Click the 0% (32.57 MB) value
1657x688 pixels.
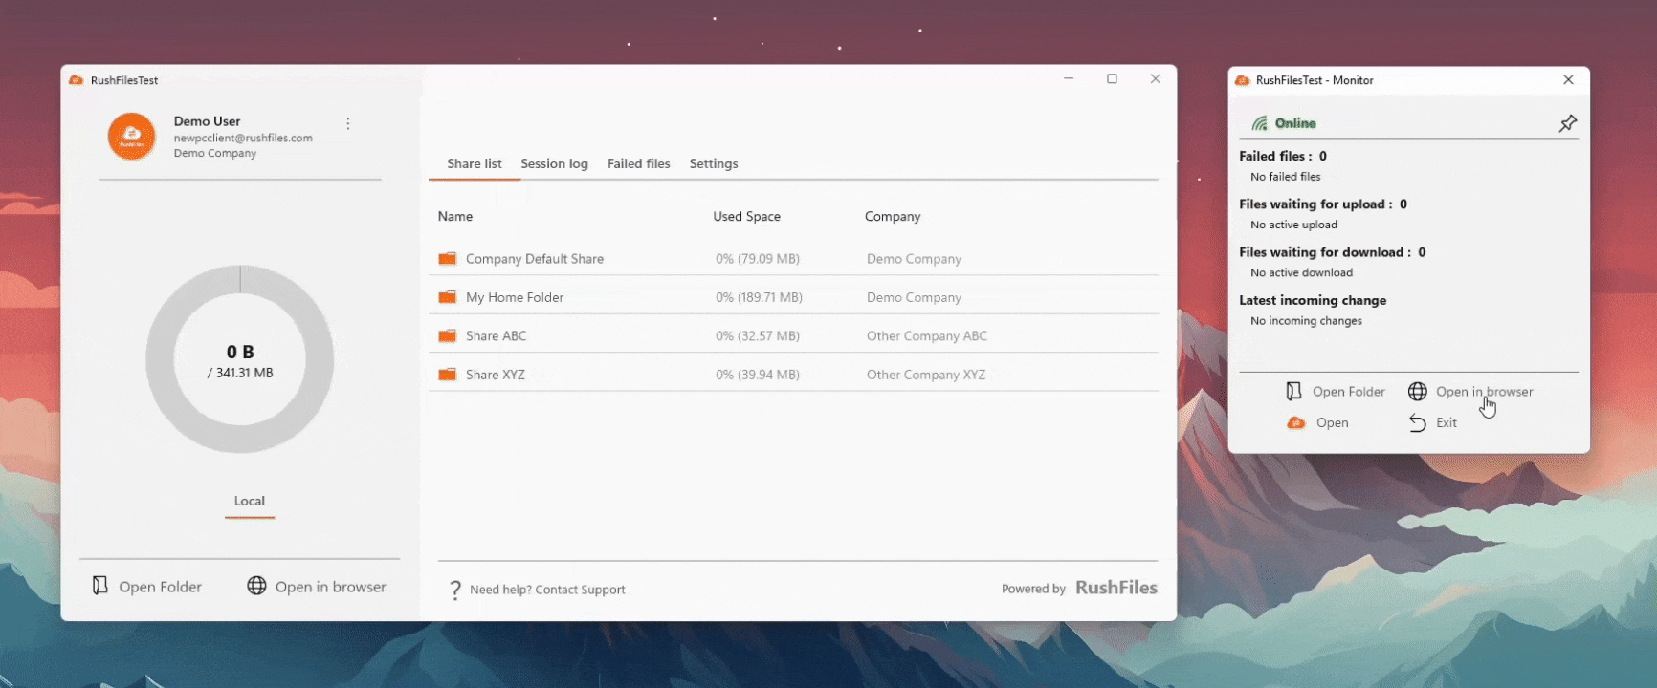coord(758,335)
